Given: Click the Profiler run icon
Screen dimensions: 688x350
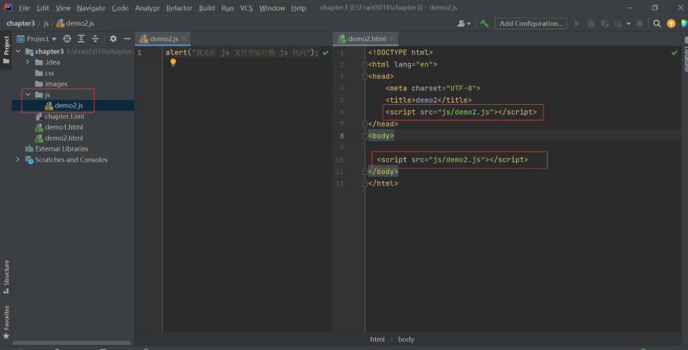Looking at the screenshot, I should click(618, 23).
